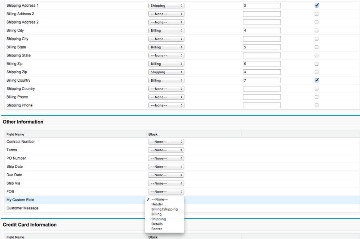This screenshot has height=239, width=360.
Task: Tick the Billing Zip checkbox
Action: click(x=316, y=64)
